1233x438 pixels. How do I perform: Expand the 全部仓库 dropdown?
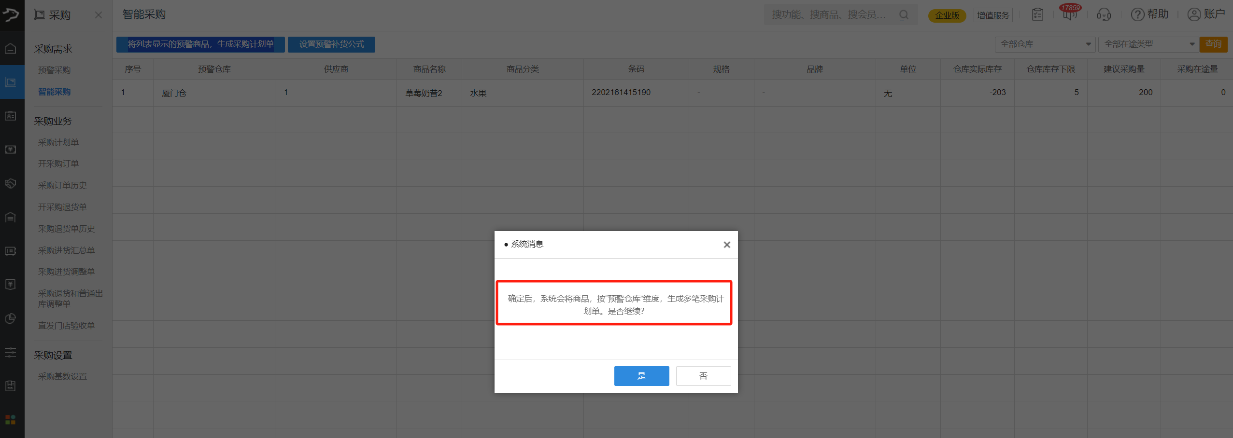pos(1045,44)
